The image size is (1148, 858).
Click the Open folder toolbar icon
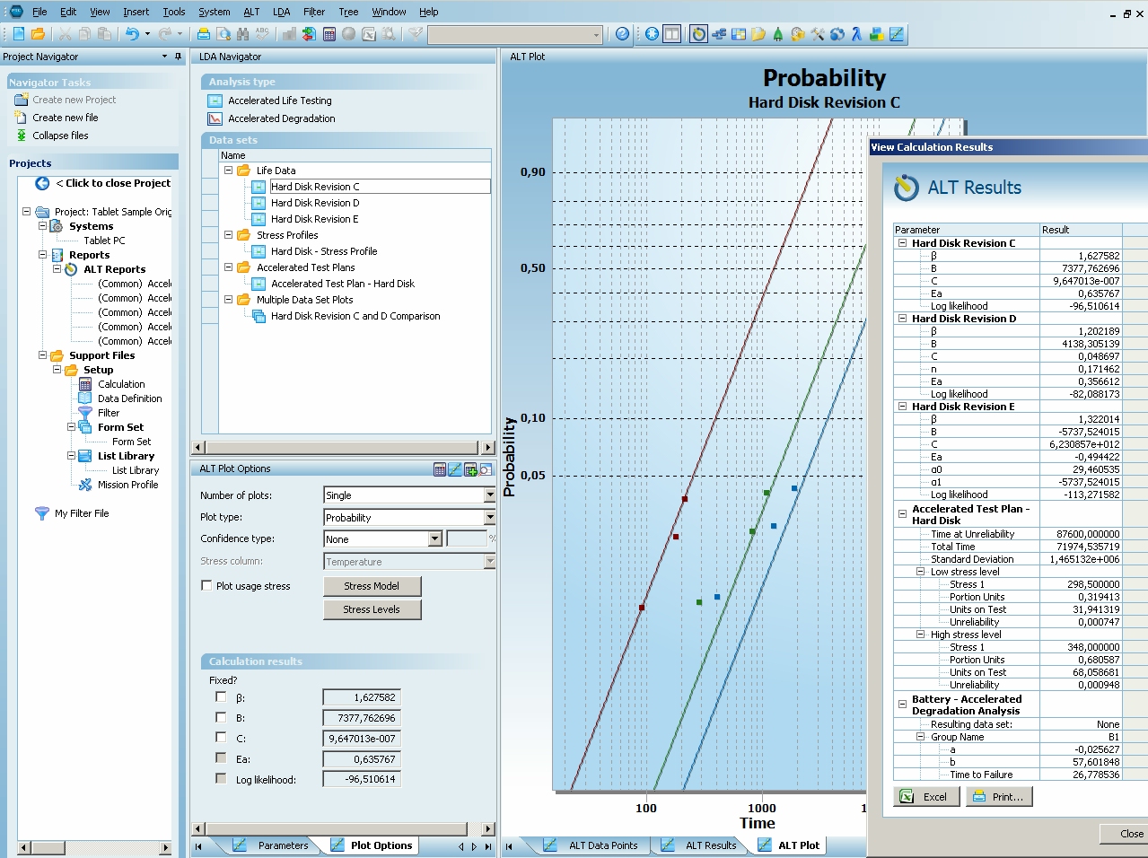click(x=38, y=34)
